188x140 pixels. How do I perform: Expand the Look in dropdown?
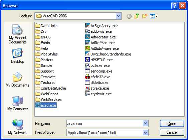click(118, 16)
